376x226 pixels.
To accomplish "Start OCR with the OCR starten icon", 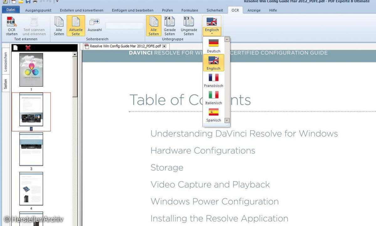I will click(x=12, y=26).
